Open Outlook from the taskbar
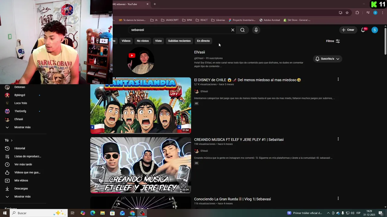 click(122, 213)
